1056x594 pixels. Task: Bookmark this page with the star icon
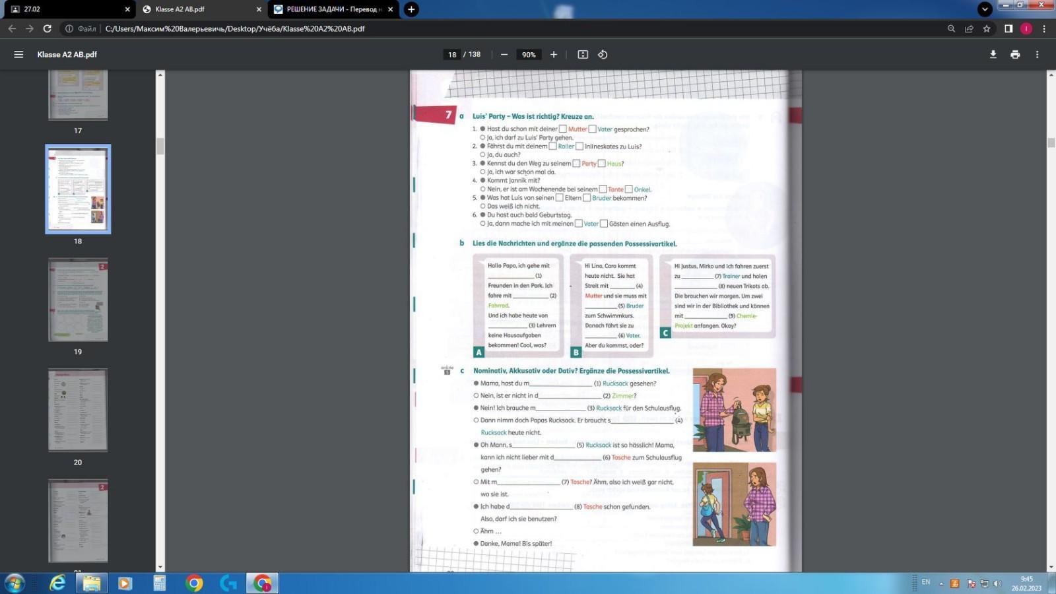click(x=987, y=28)
